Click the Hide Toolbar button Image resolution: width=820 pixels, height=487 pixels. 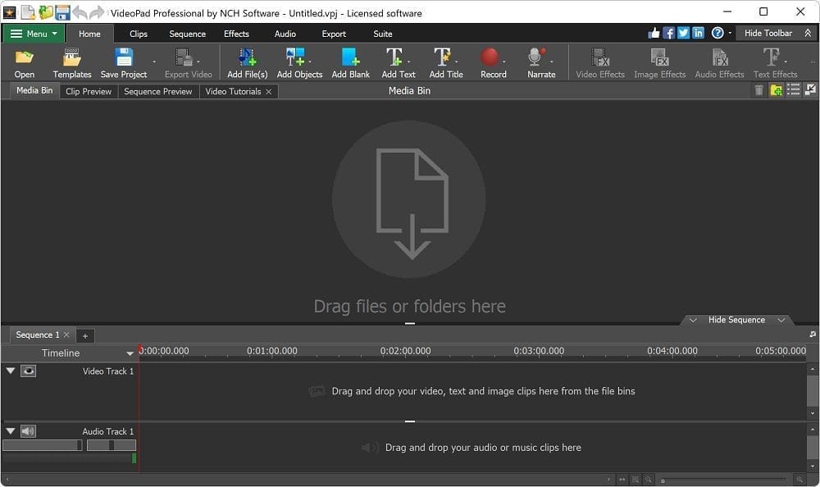tap(776, 33)
